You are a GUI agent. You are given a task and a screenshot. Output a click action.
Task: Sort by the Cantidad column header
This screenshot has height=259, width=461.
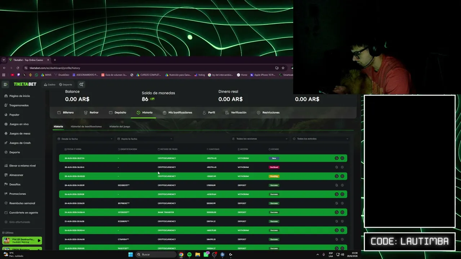click(213, 149)
